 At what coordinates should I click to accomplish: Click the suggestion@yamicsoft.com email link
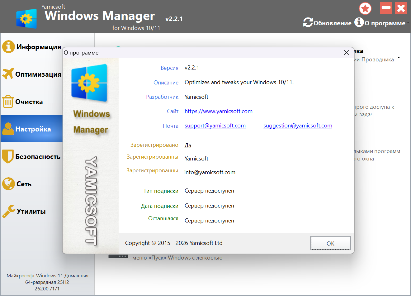tap(298, 126)
